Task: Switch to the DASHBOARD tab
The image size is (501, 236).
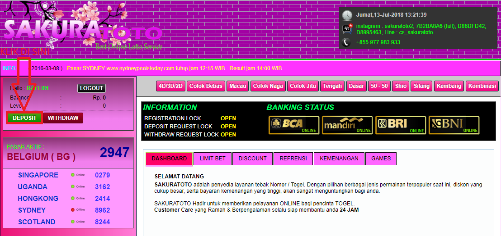Action: coord(169,159)
